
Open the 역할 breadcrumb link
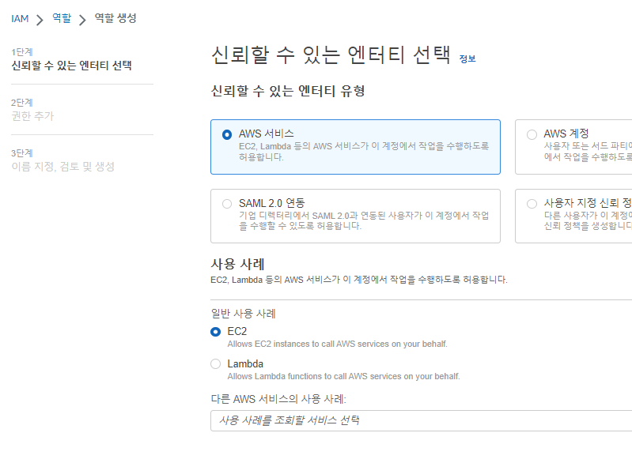[x=61, y=18]
